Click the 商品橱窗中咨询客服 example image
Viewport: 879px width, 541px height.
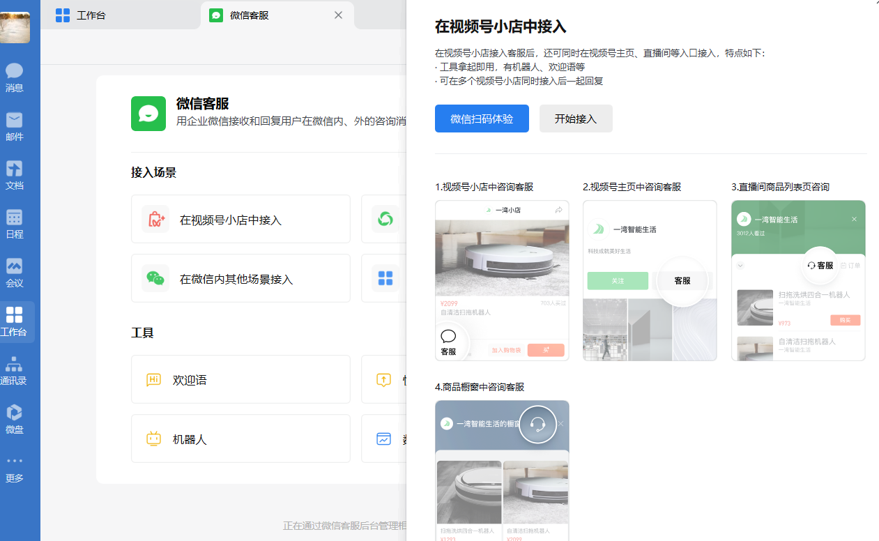[502, 471]
